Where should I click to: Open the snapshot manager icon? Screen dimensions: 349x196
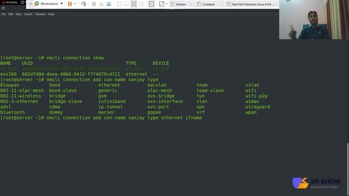(109, 4)
